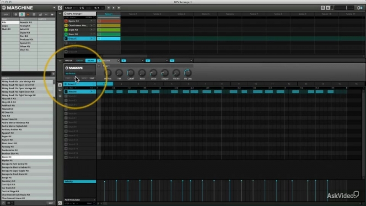The height and width of the screenshot is (206, 366).
Task: Select the Instruments keyboard browser filter icon
Action: [x=40, y=15]
